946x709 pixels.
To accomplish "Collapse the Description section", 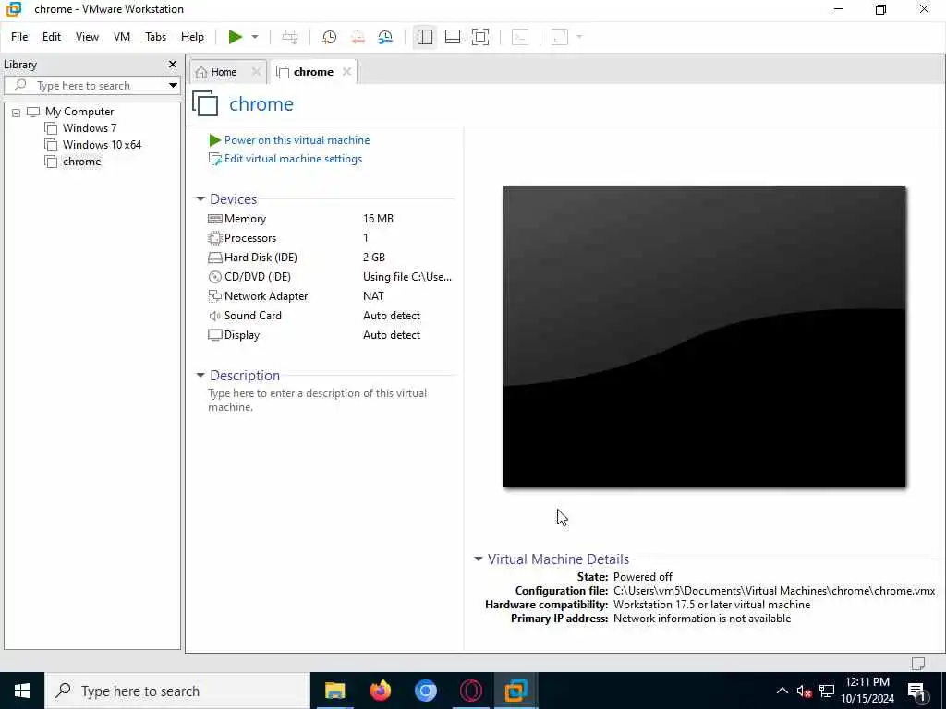I will click(200, 375).
